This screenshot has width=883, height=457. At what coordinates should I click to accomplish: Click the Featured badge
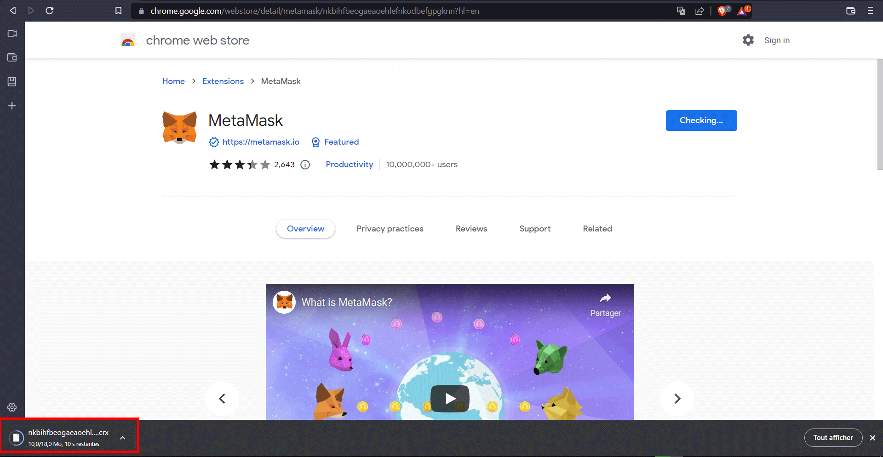[x=335, y=142]
